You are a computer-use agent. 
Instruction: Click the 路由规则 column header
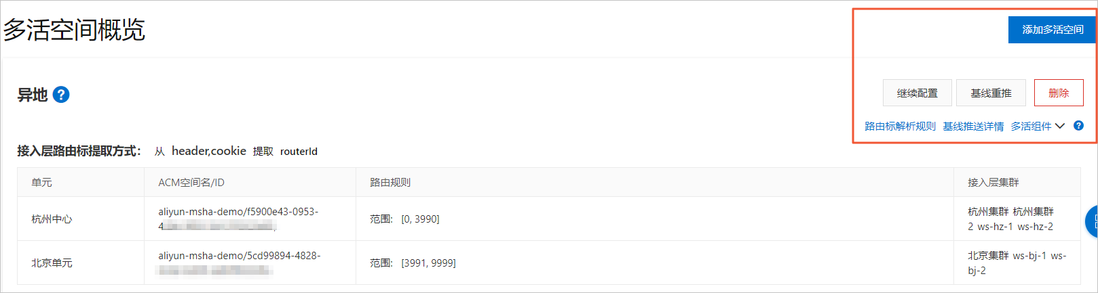tap(390, 182)
